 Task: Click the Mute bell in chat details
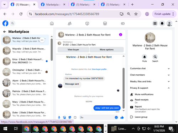(145, 57)
